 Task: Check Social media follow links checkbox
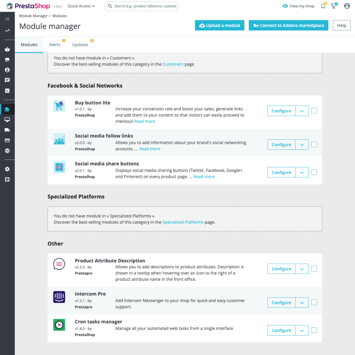coord(314,144)
